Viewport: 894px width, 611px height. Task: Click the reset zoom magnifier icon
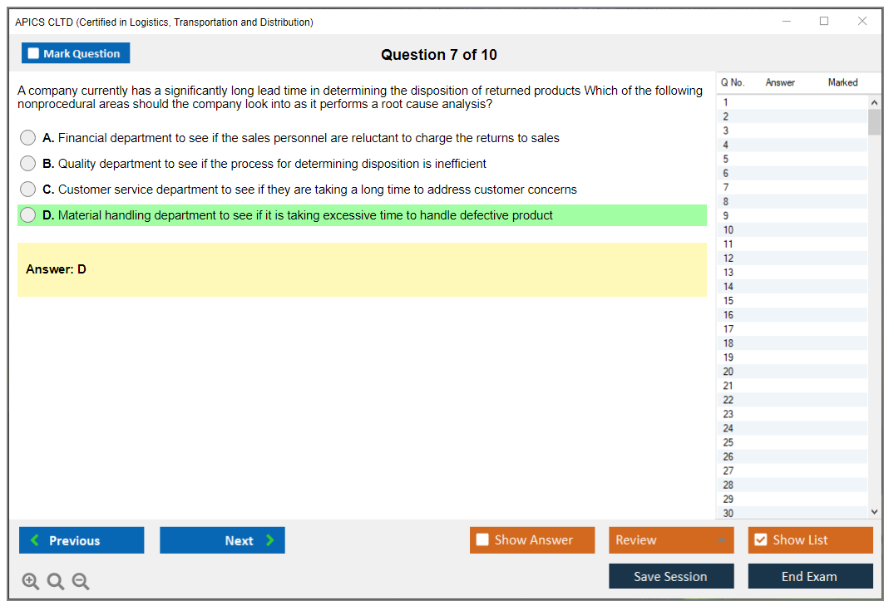56,582
